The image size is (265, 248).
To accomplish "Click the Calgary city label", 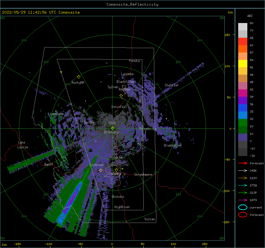I will click(115, 173).
